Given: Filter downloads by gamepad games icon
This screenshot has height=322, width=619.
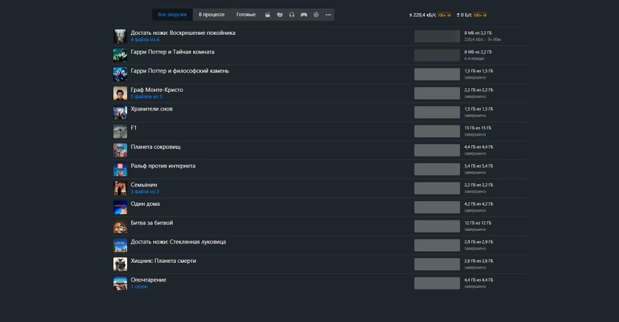Looking at the screenshot, I should click(304, 15).
